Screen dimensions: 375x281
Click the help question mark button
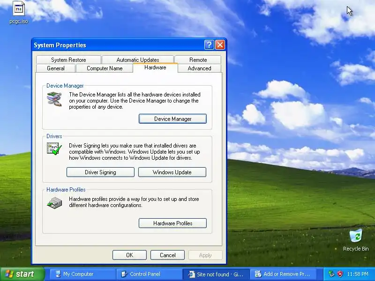[x=209, y=44]
